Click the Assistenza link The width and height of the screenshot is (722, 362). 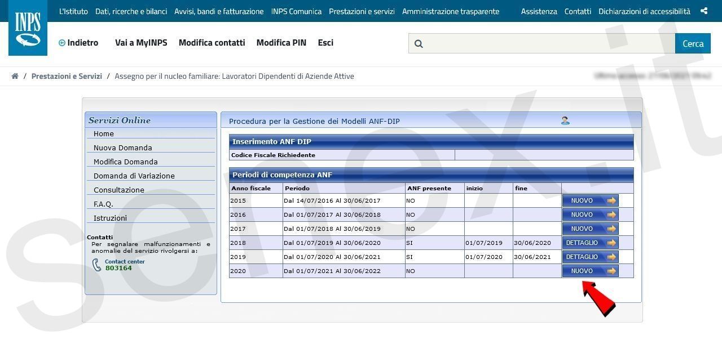(x=539, y=11)
